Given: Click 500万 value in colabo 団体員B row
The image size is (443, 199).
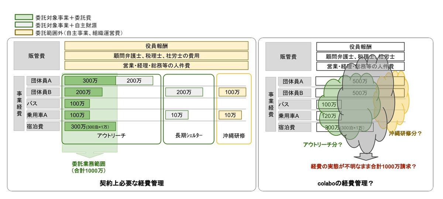Looking at the screenshot, I should 360,93.
